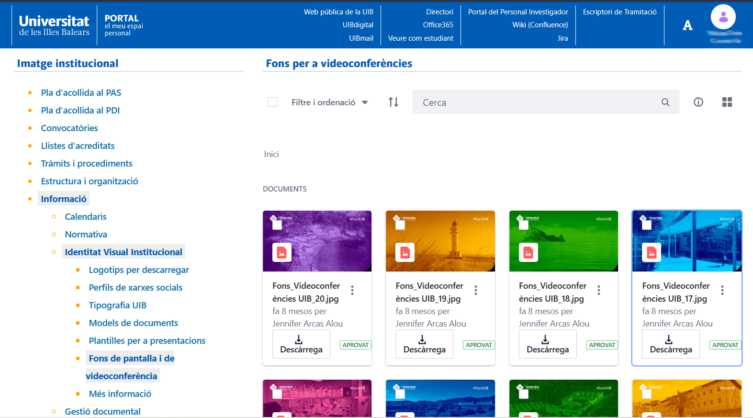Open user profile avatar icon

pos(723,17)
